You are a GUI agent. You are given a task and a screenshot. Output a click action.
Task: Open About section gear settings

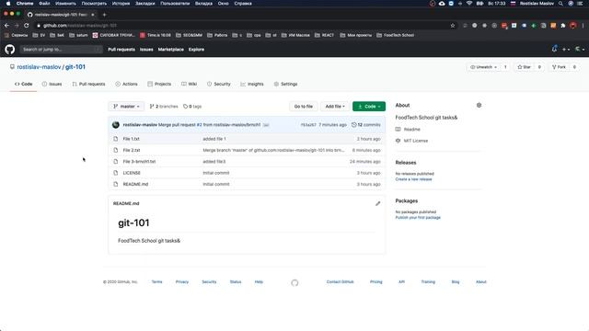[x=479, y=105]
